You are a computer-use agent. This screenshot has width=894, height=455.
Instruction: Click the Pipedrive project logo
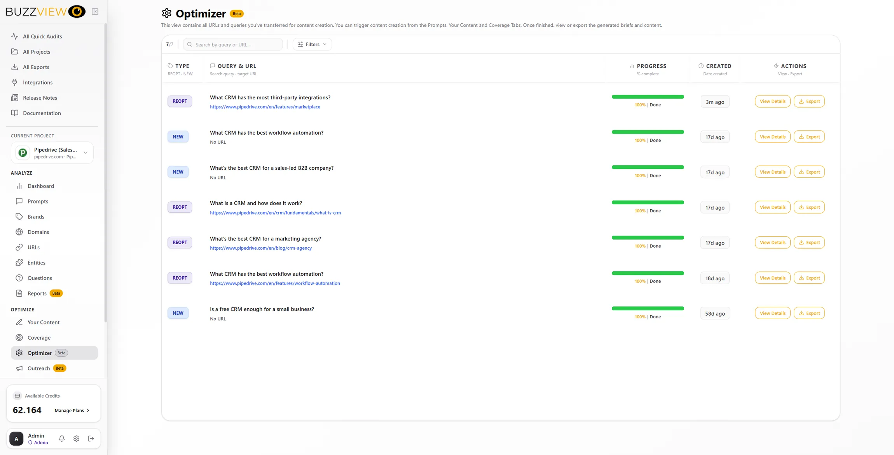click(23, 153)
